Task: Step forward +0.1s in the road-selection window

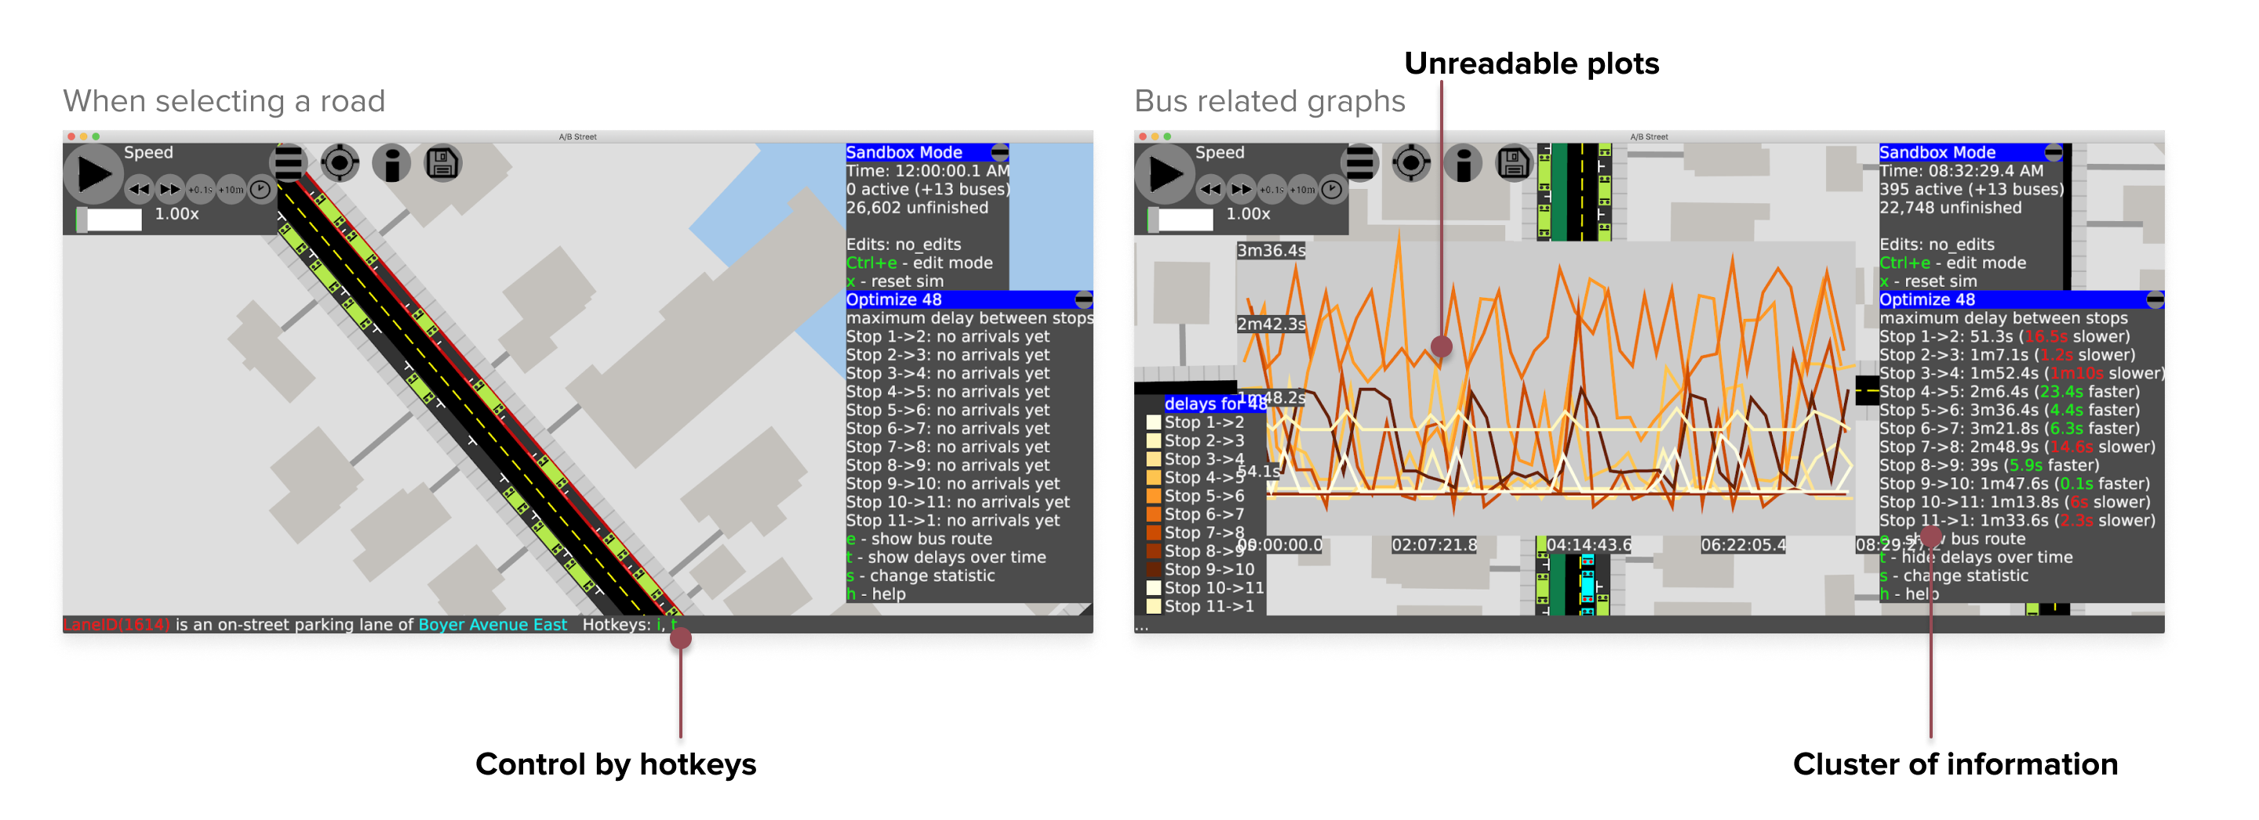Action: (201, 189)
